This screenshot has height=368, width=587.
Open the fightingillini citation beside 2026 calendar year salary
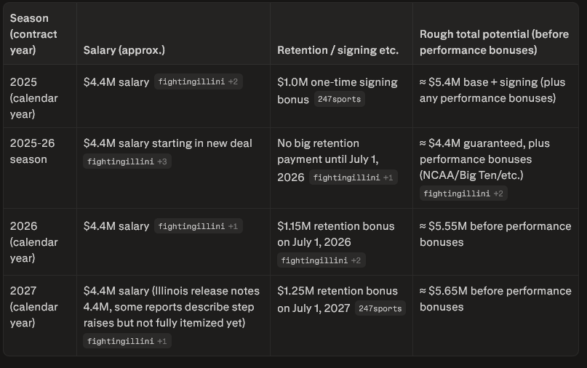[197, 226]
